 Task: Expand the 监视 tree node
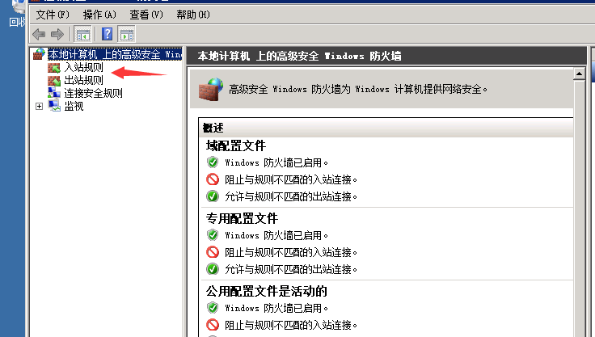coord(39,106)
